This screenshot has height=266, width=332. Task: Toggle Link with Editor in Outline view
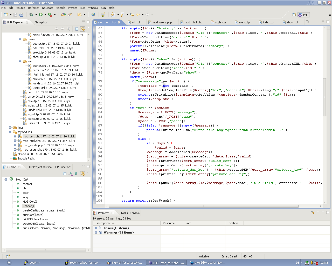(82, 174)
